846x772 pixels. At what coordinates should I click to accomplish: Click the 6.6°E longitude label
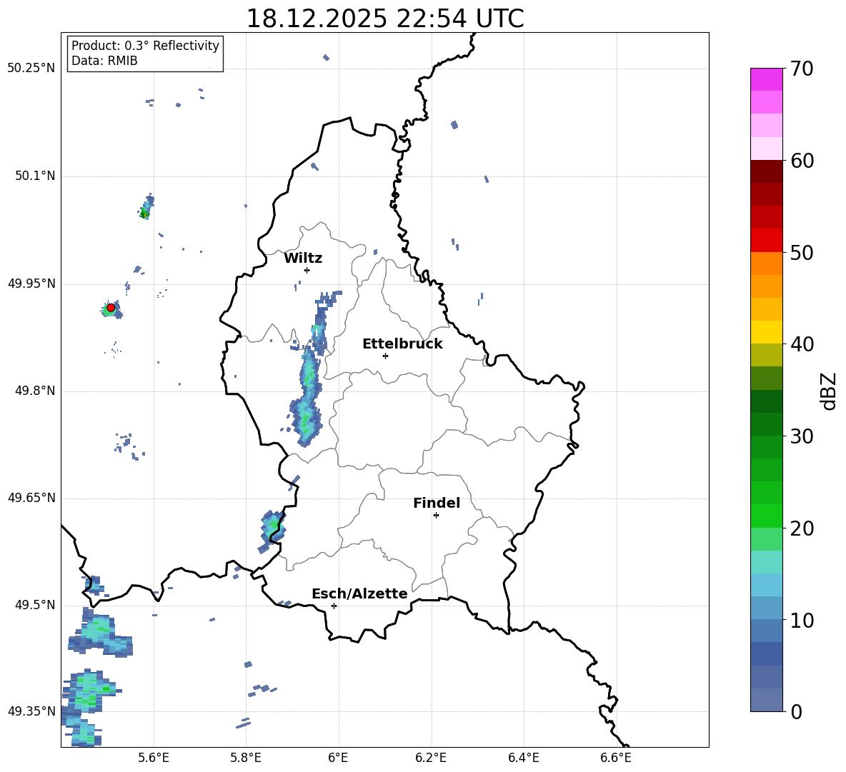[x=616, y=758]
